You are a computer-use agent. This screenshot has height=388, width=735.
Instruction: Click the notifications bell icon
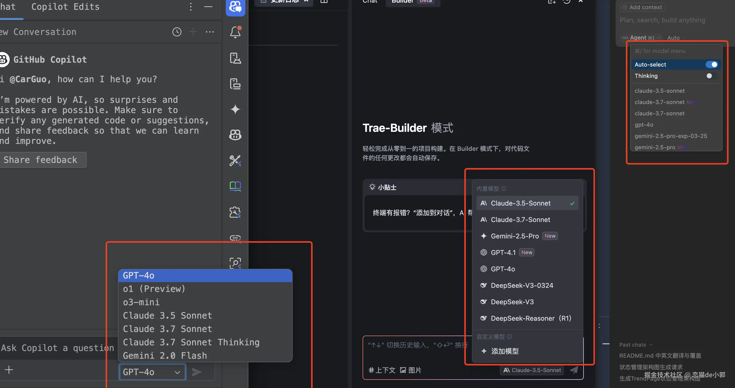pyautogui.click(x=235, y=32)
